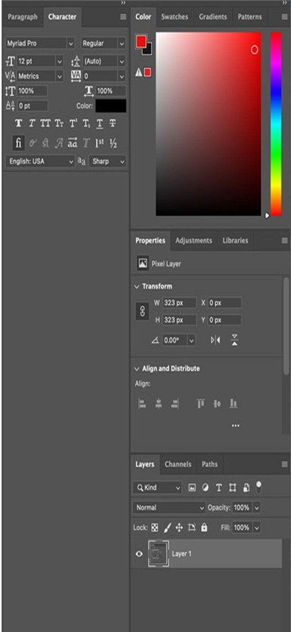
Task: Toggle Strikethrough text style
Action: pos(113,123)
